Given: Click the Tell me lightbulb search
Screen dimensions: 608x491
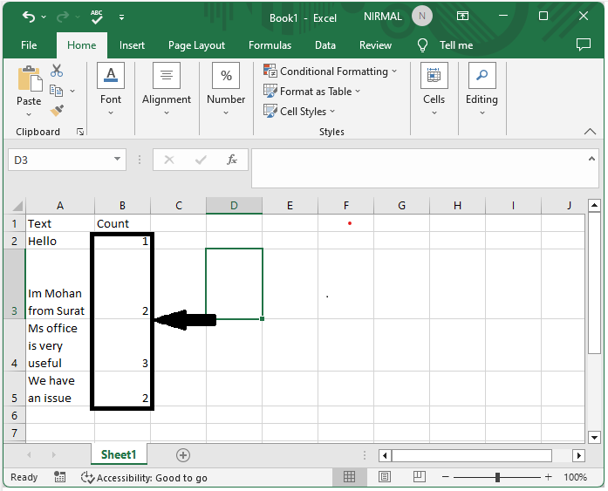Looking at the screenshot, I should 422,45.
